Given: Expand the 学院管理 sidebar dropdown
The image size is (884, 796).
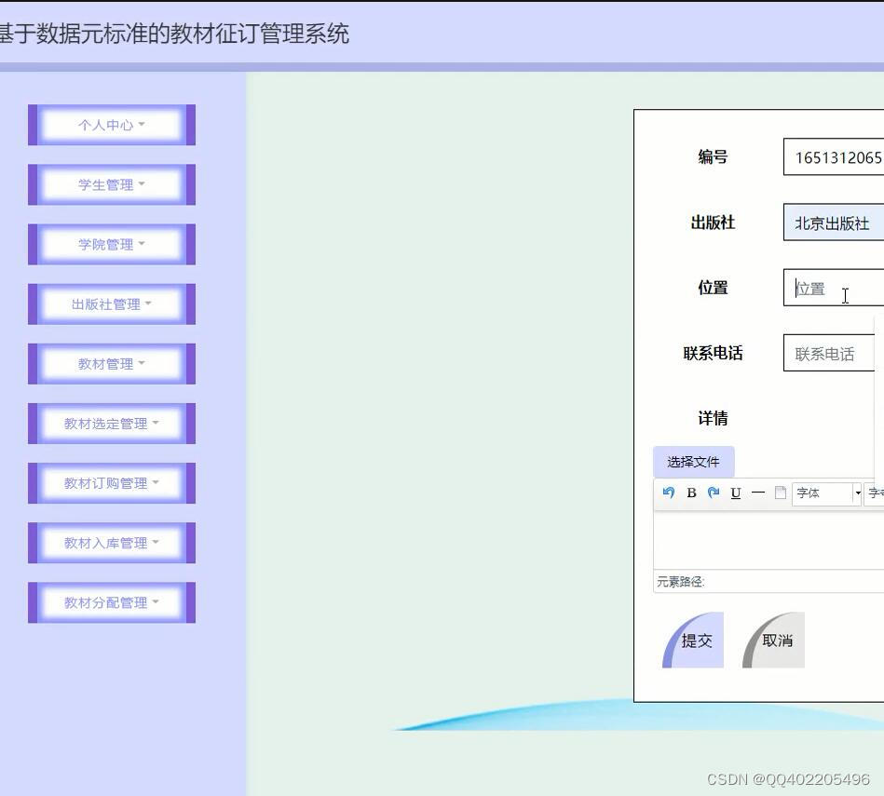Looking at the screenshot, I should 111,244.
